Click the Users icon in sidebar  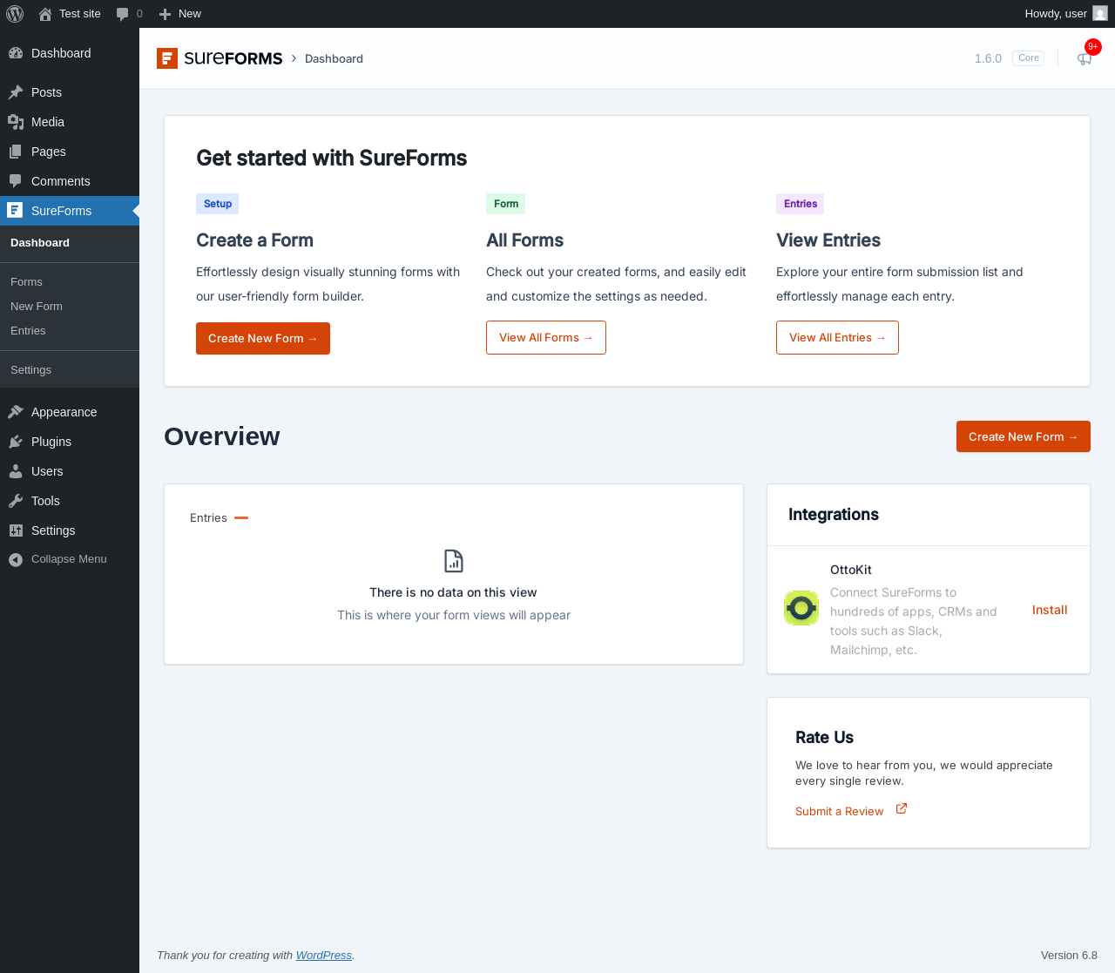16,471
